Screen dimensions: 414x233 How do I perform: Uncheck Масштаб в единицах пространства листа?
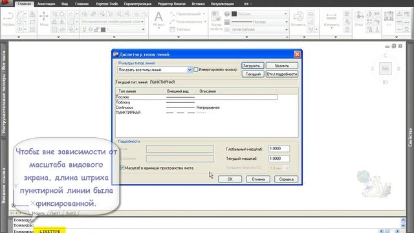[x=122, y=168]
